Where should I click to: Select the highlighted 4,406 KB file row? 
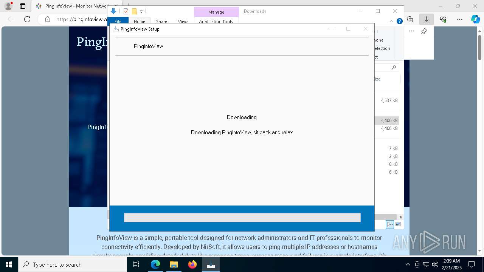(x=387, y=121)
